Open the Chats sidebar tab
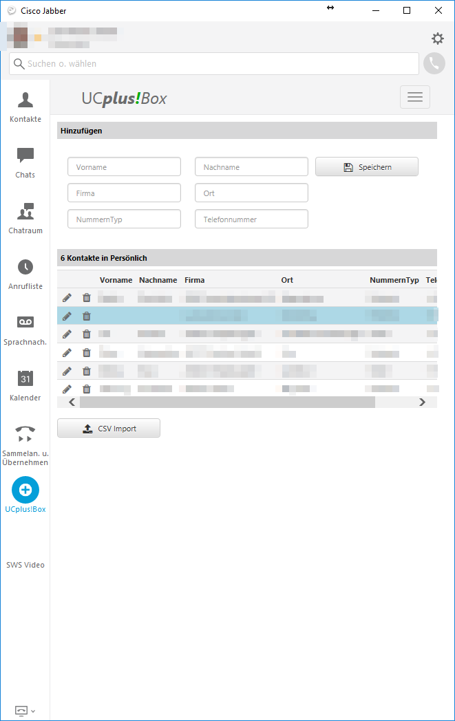The width and height of the screenshot is (455, 721). [x=25, y=163]
